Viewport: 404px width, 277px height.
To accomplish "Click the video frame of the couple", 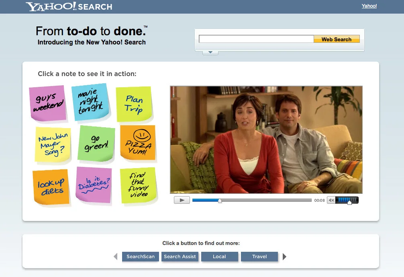I will 266,140.
